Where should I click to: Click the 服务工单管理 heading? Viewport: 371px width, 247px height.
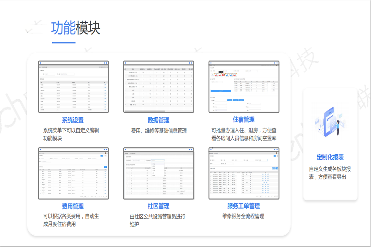tap(244, 206)
